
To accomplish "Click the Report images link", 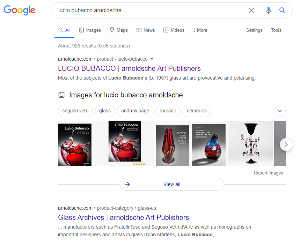I will (x=268, y=173).
